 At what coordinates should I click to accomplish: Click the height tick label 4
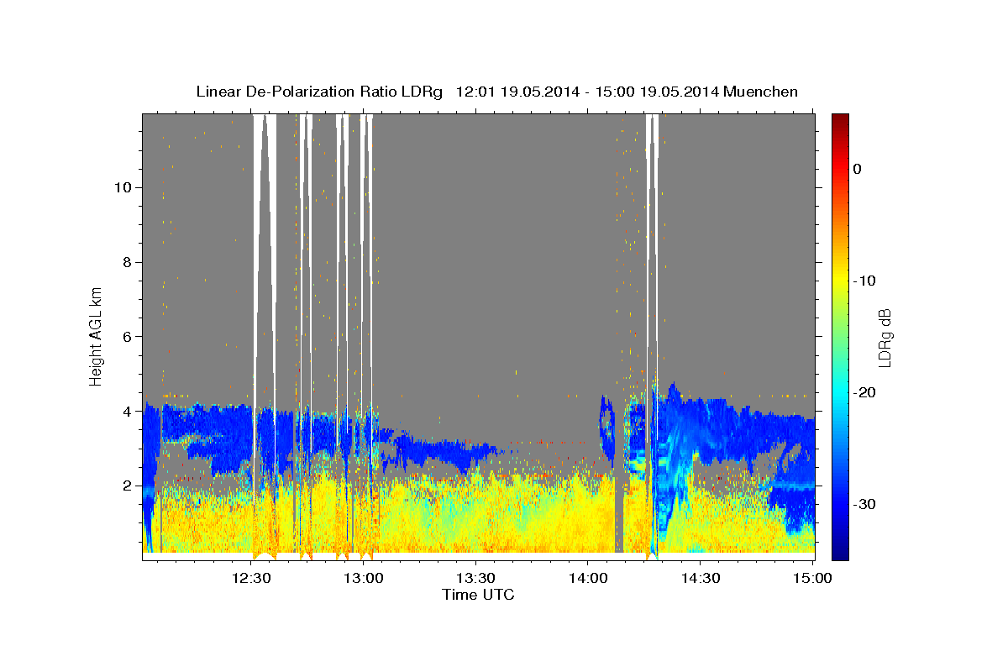pos(126,412)
